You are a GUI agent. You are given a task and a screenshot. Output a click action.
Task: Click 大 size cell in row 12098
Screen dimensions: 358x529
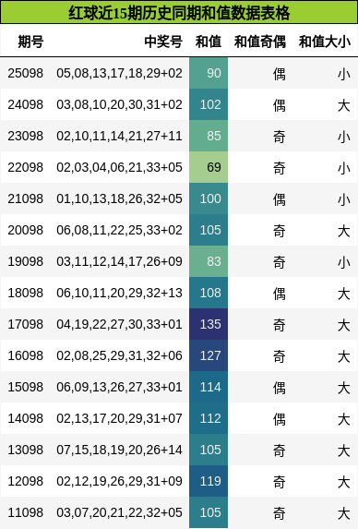click(x=344, y=482)
